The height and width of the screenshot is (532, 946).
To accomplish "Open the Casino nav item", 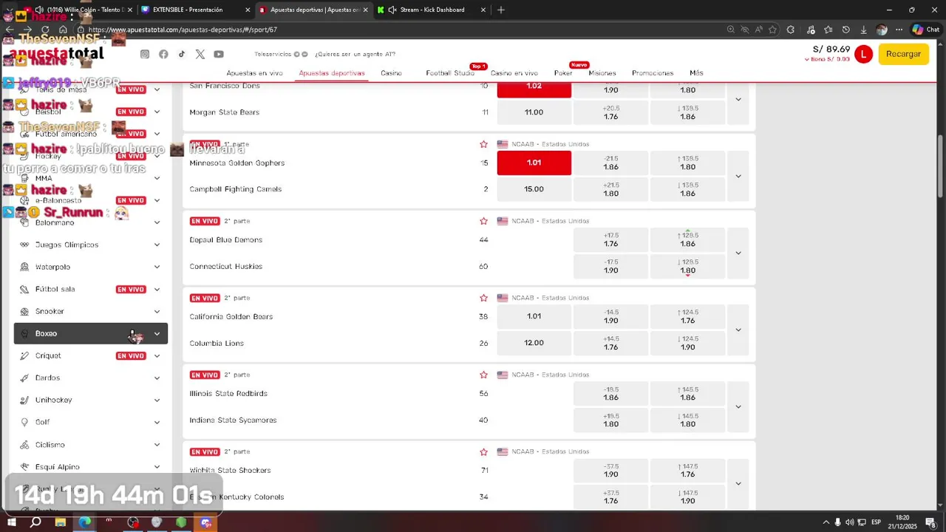I will [x=391, y=73].
